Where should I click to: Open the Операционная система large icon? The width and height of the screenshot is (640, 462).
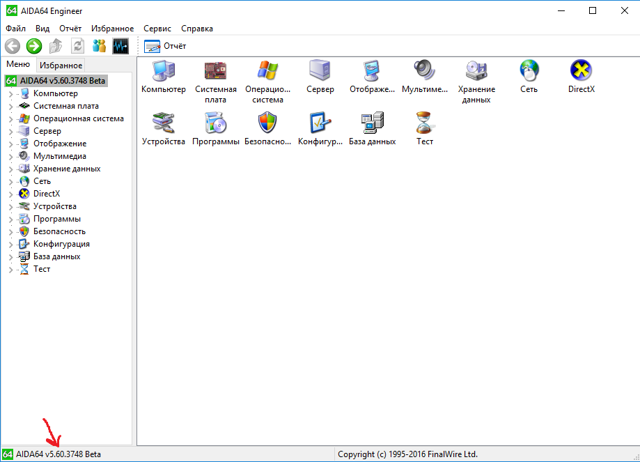(x=267, y=82)
